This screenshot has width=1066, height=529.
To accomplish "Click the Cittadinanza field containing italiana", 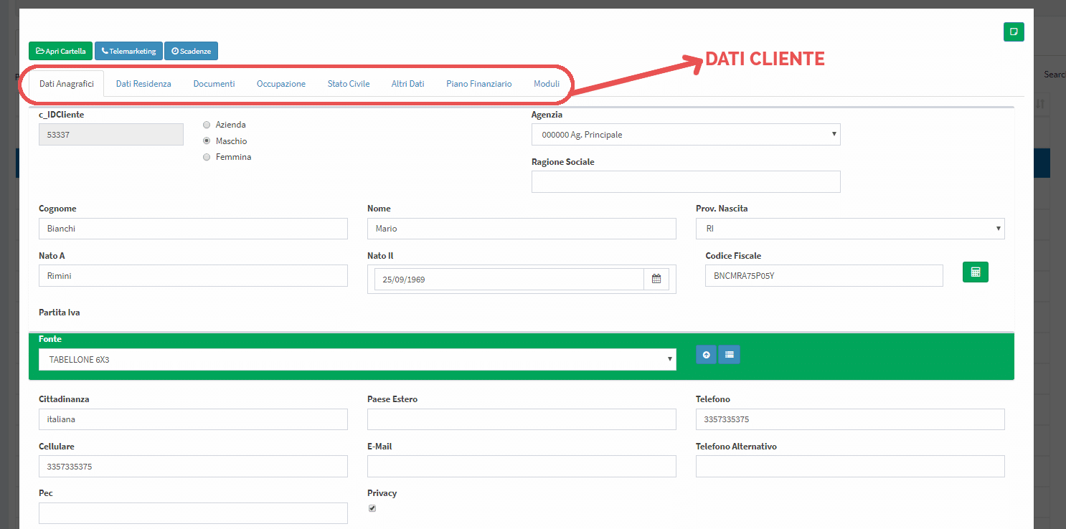I will [193, 419].
